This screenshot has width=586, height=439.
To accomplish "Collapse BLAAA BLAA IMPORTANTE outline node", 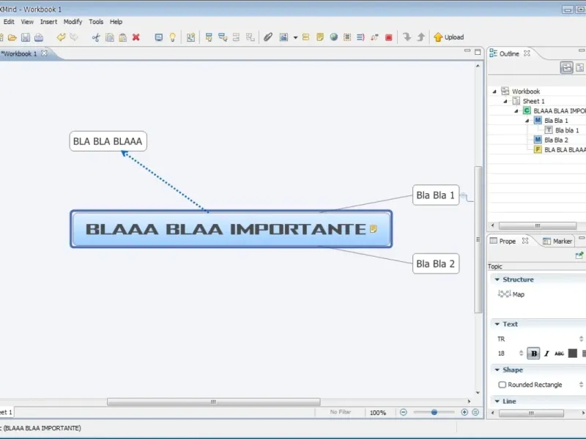I will coord(516,111).
